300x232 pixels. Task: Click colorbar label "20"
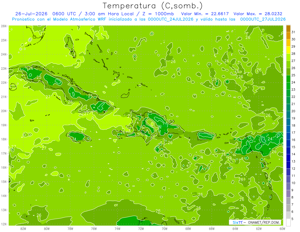[x=293, y=111]
